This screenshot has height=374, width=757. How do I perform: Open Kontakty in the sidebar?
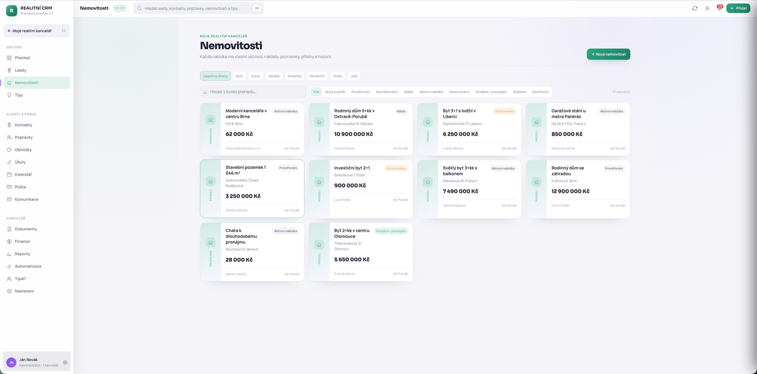[37, 125]
